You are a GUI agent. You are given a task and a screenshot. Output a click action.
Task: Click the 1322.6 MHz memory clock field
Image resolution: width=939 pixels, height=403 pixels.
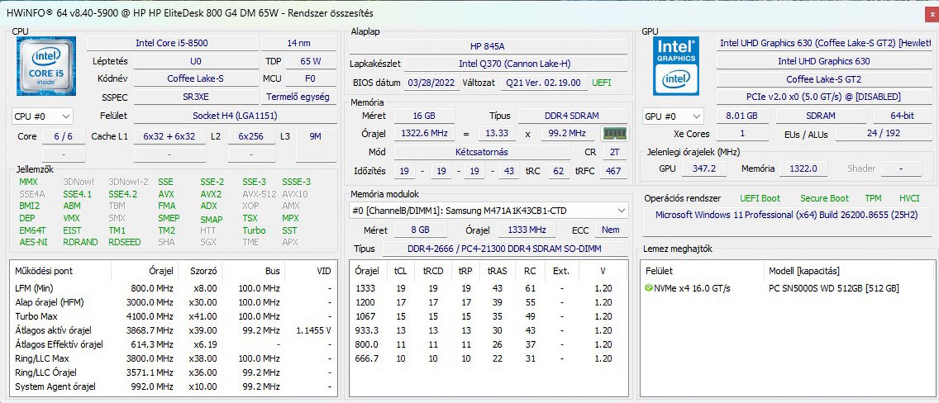tap(424, 133)
